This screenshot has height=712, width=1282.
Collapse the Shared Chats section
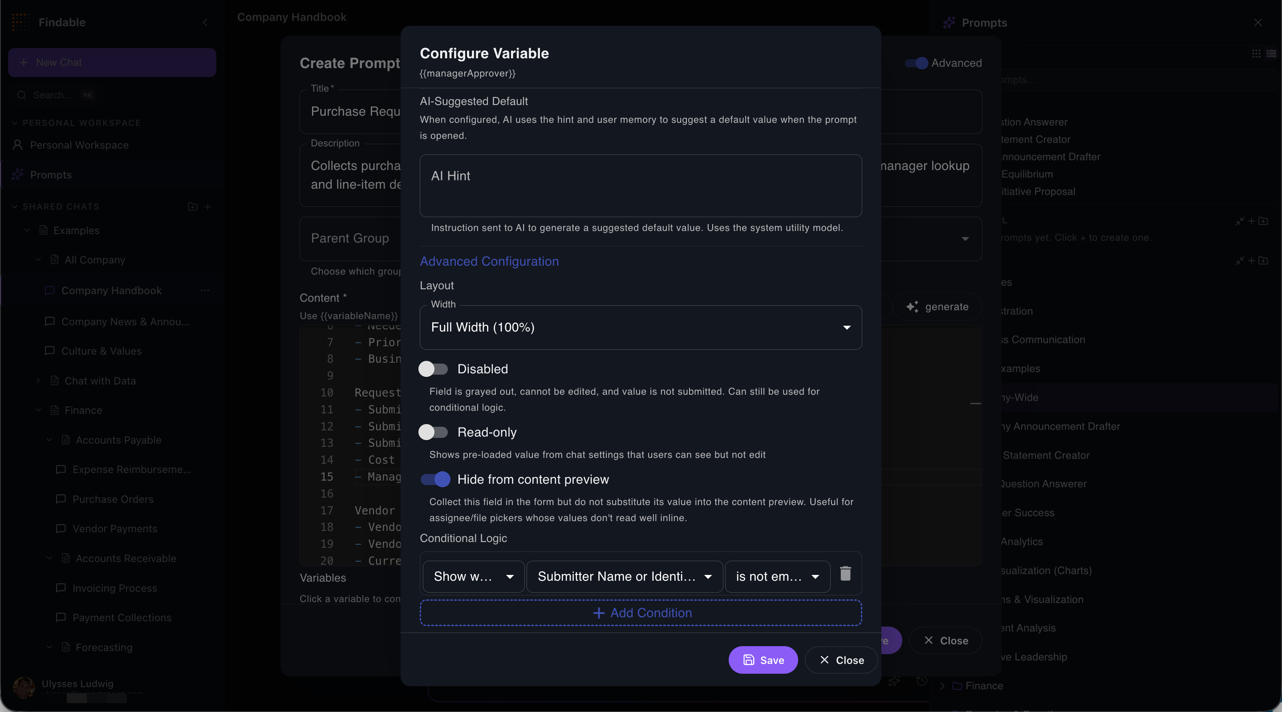tap(14, 206)
